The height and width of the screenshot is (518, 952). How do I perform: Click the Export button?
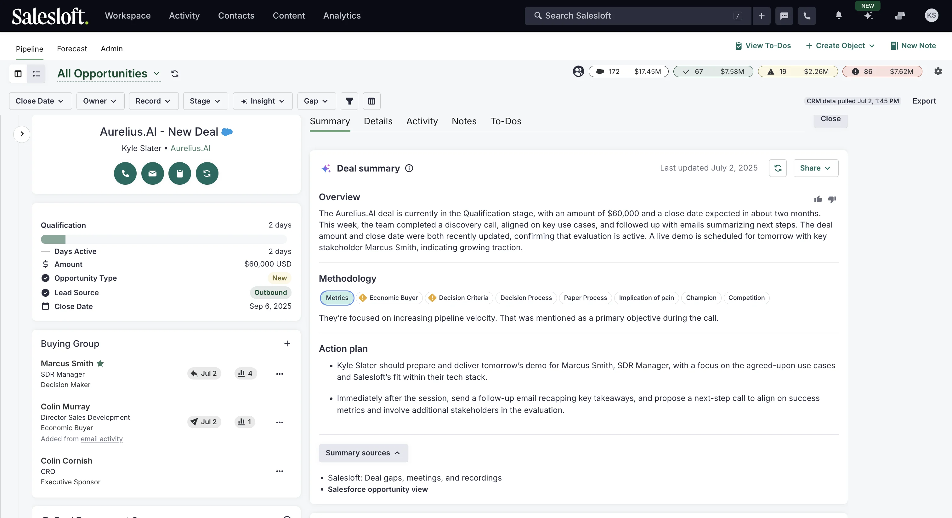click(x=924, y=101)
